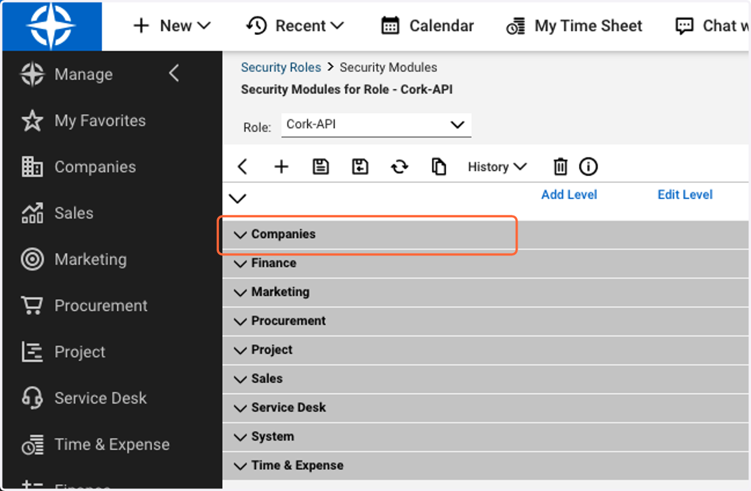The image size is (751, 491).
Task: Collapse the Manage sidebar with the arrow
Action: 174,74
